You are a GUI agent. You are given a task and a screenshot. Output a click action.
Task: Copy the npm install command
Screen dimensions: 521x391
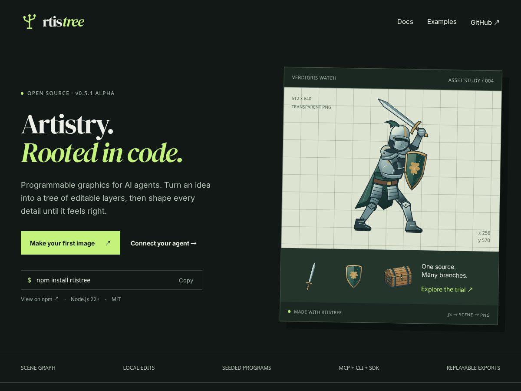coord(186,280)
